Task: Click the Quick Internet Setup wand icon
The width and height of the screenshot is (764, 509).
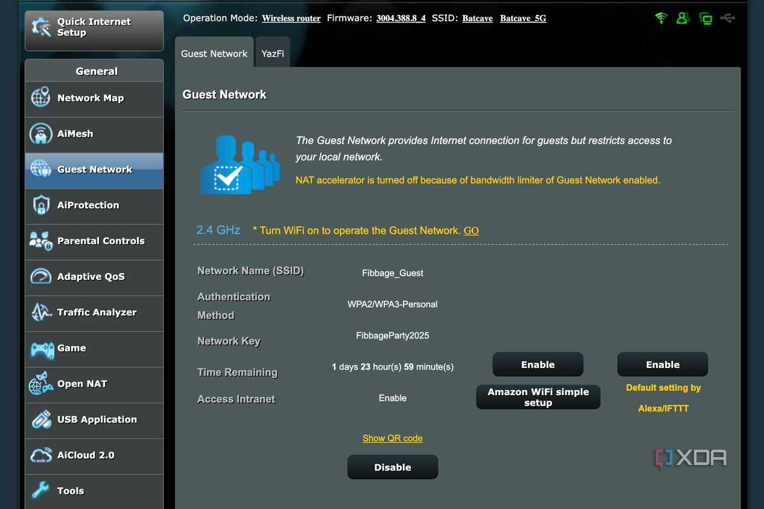Action: (x=41, y=28)
